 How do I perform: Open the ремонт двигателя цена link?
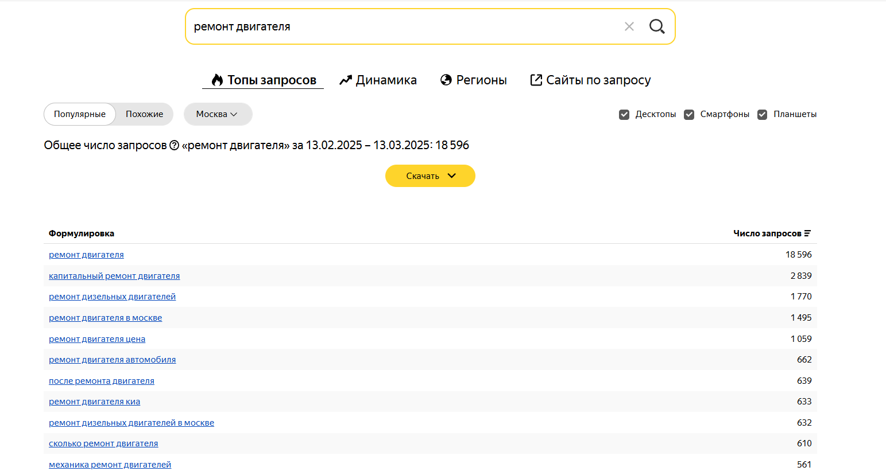(97, 339)
